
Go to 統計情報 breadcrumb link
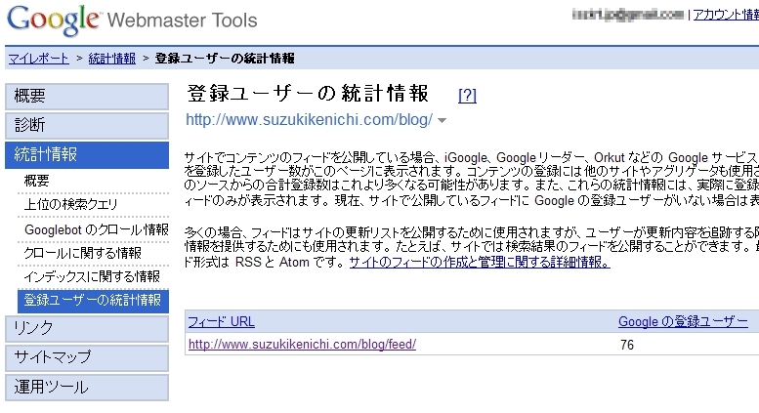111,59
